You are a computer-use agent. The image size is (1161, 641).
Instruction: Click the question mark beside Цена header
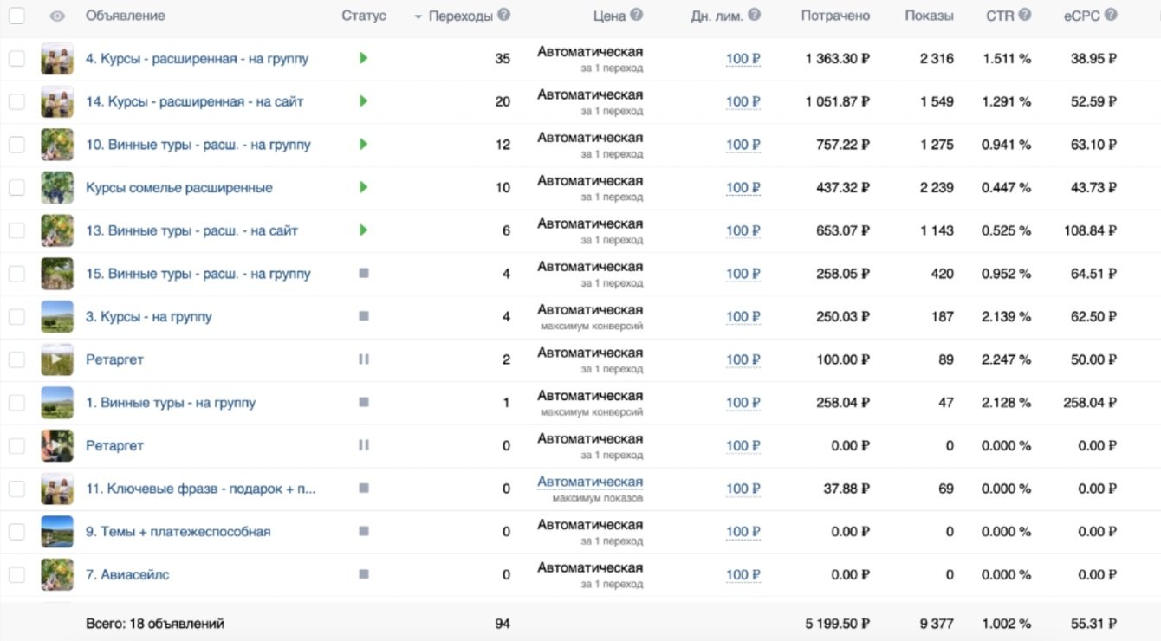pyautogui.click(x=637, y=15)
